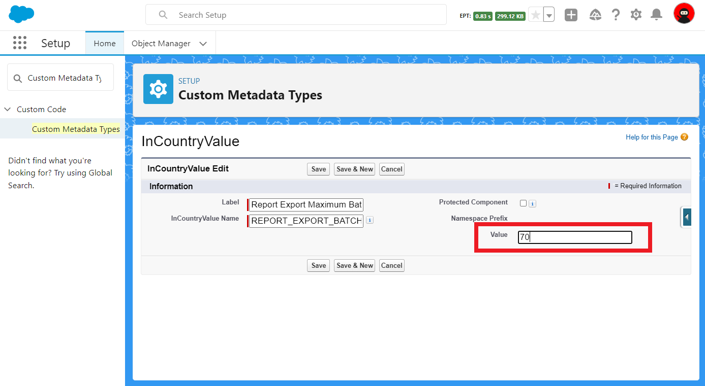The height and width of the screenshot is (386, 705).
Task: Open the Object Manager dropdown chevron
Action: 203,43
